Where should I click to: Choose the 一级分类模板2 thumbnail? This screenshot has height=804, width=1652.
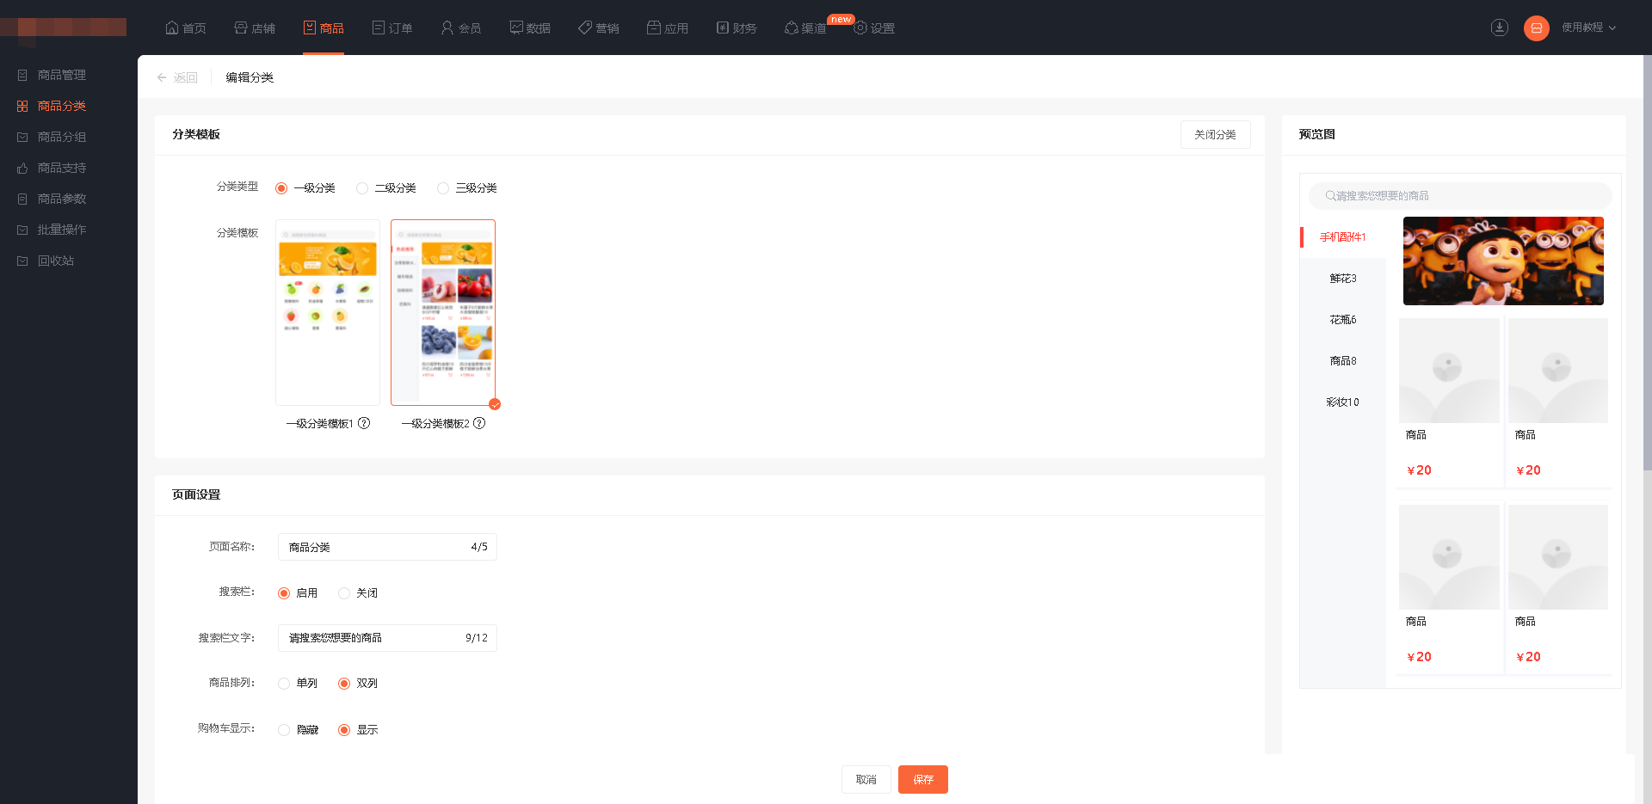click(443, 312)
